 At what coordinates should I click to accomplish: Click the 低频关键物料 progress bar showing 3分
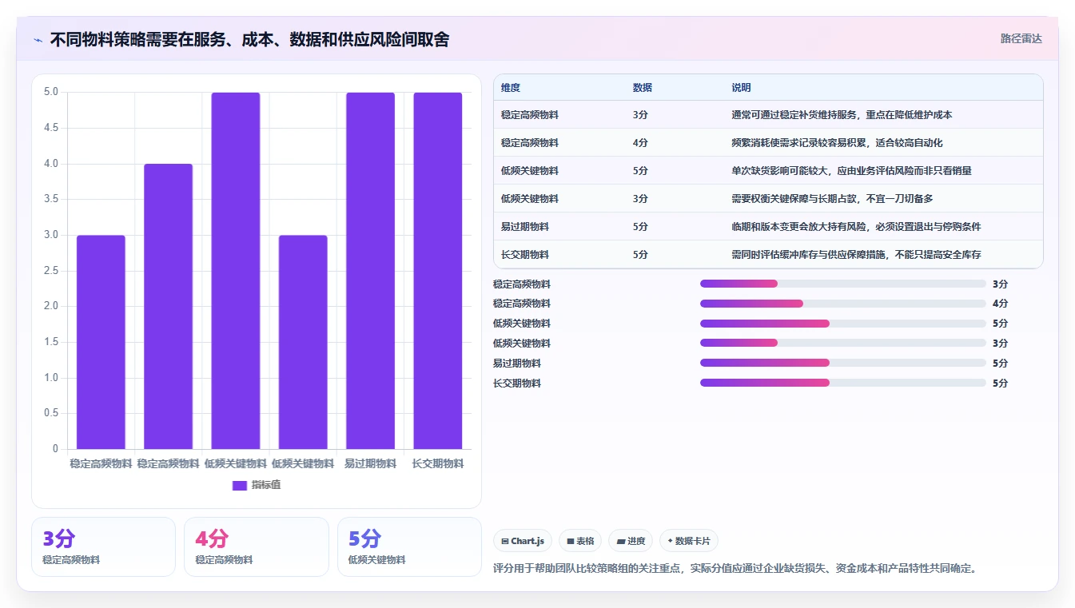pos(843,344)
